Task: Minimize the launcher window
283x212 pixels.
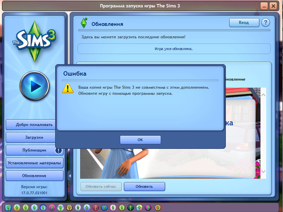Action: [264, 6]
